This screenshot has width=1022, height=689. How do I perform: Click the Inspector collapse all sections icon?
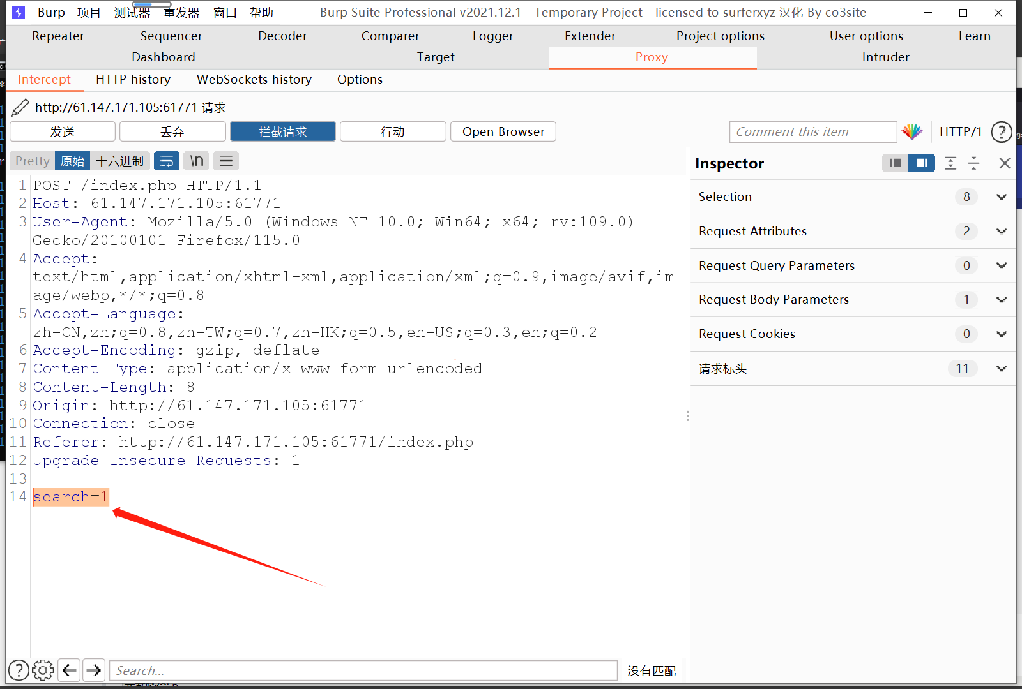point(974,163)
